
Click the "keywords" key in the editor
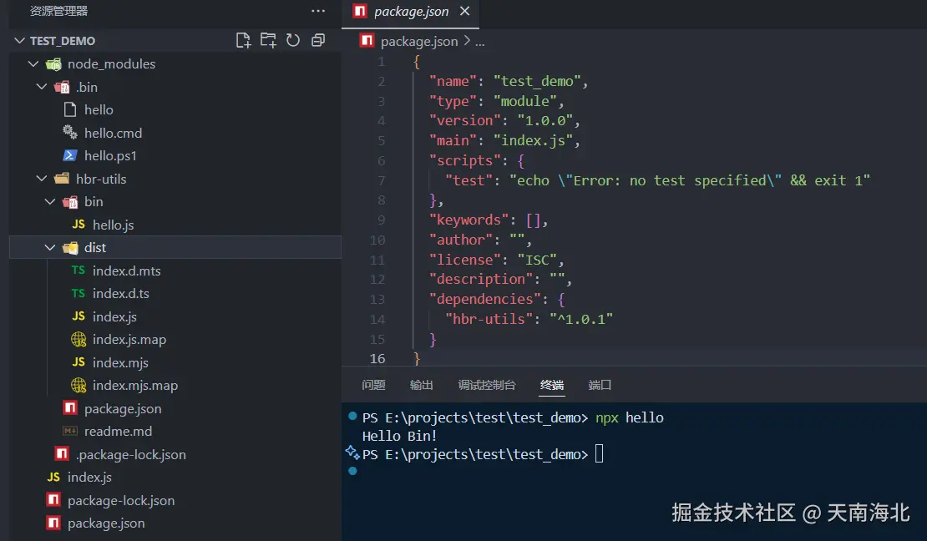point(469,220)
